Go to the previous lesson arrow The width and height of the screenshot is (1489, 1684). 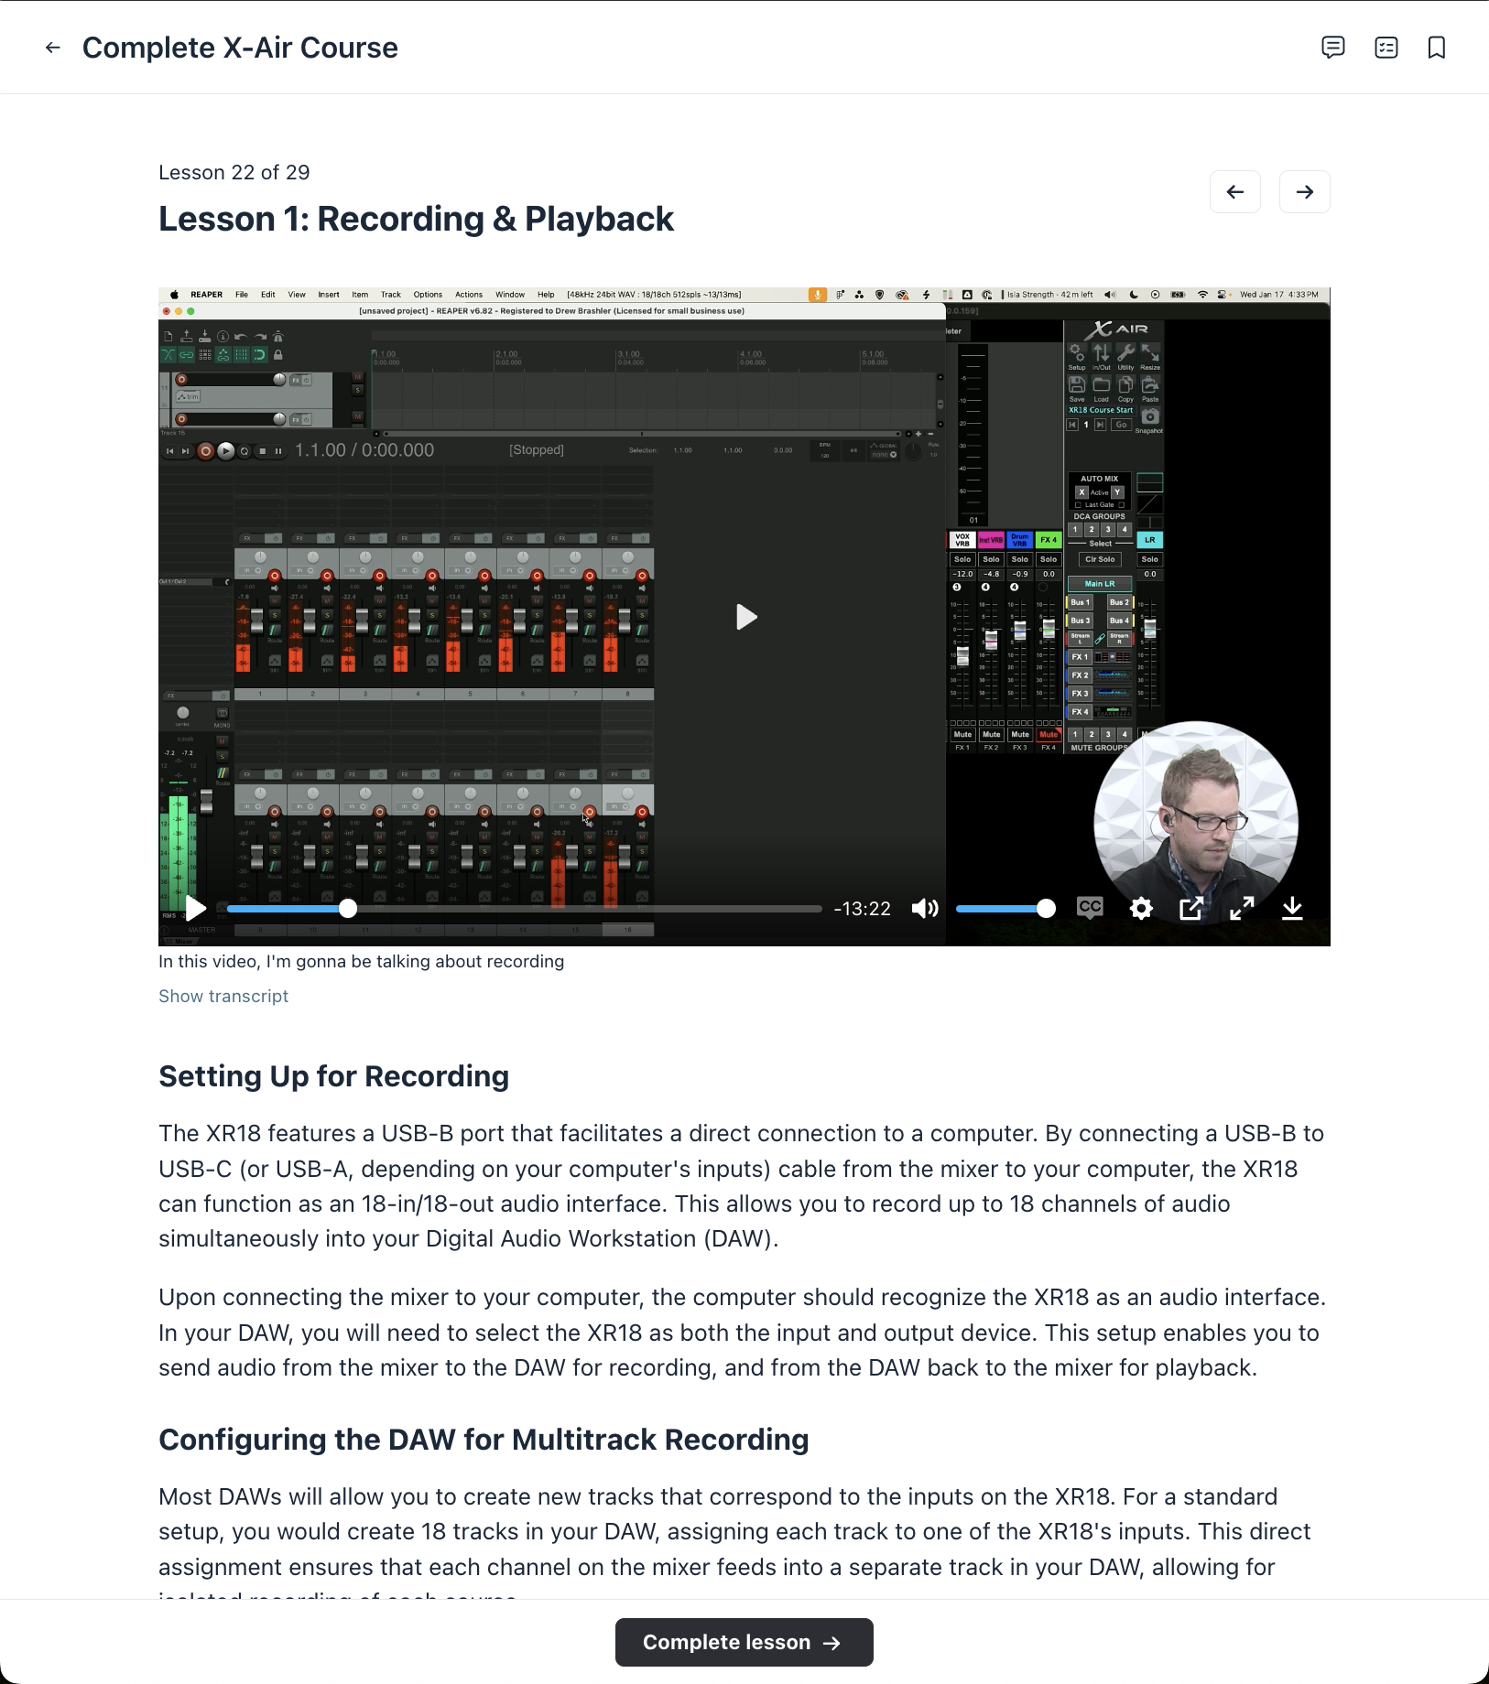1234,192
